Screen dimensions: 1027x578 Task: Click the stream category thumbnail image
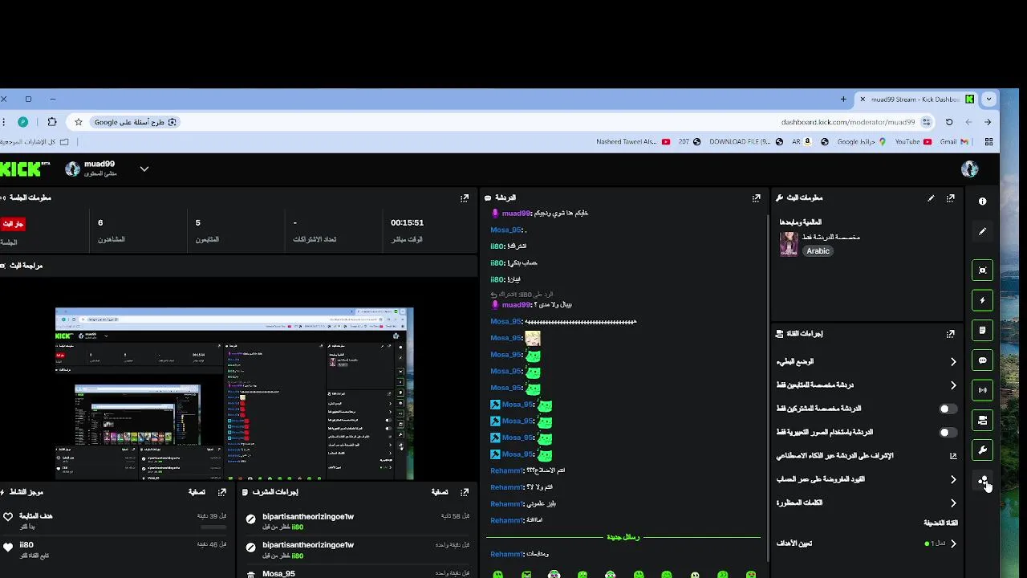point(789,244)
